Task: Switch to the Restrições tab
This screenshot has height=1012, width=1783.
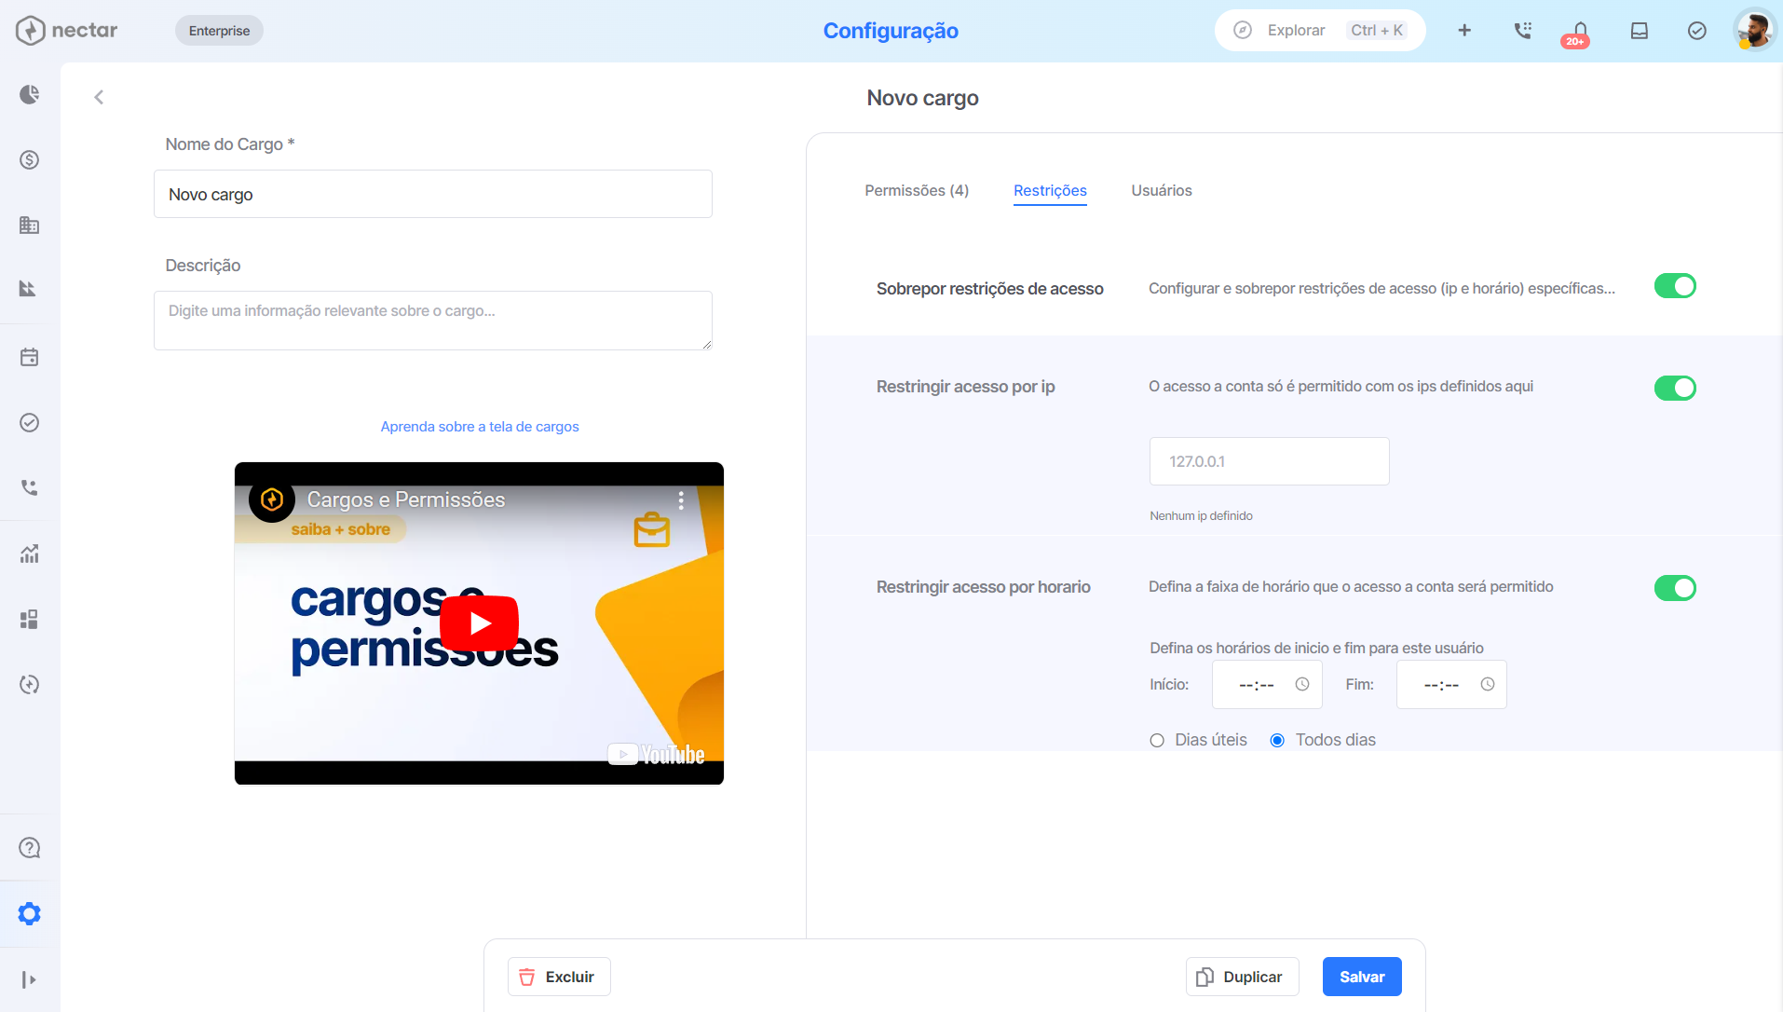Action: coord(1050,190)
